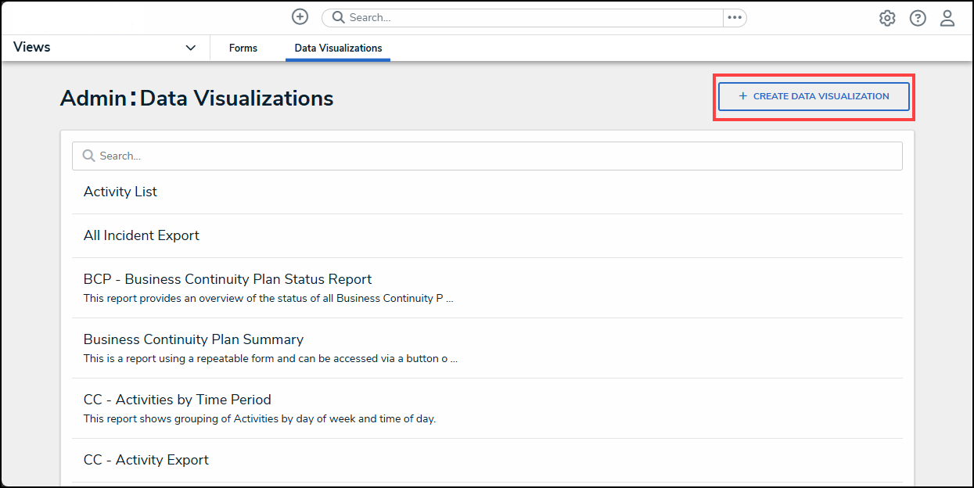The image size is (974, 488).
Task: Click the plus quick-add icon in top bar
Action: (x=300, y=17)
